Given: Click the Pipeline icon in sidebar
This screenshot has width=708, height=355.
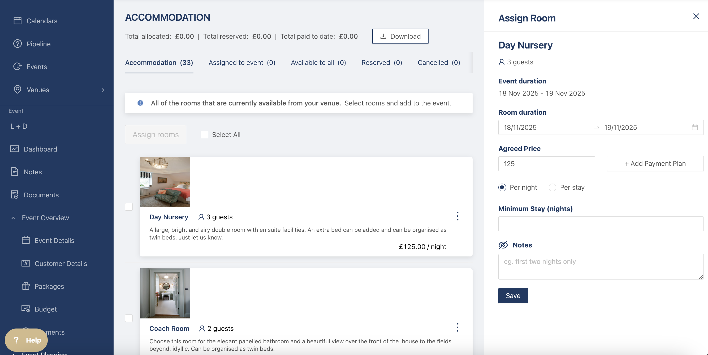Looking at the screenshot, I should [17, 44].
